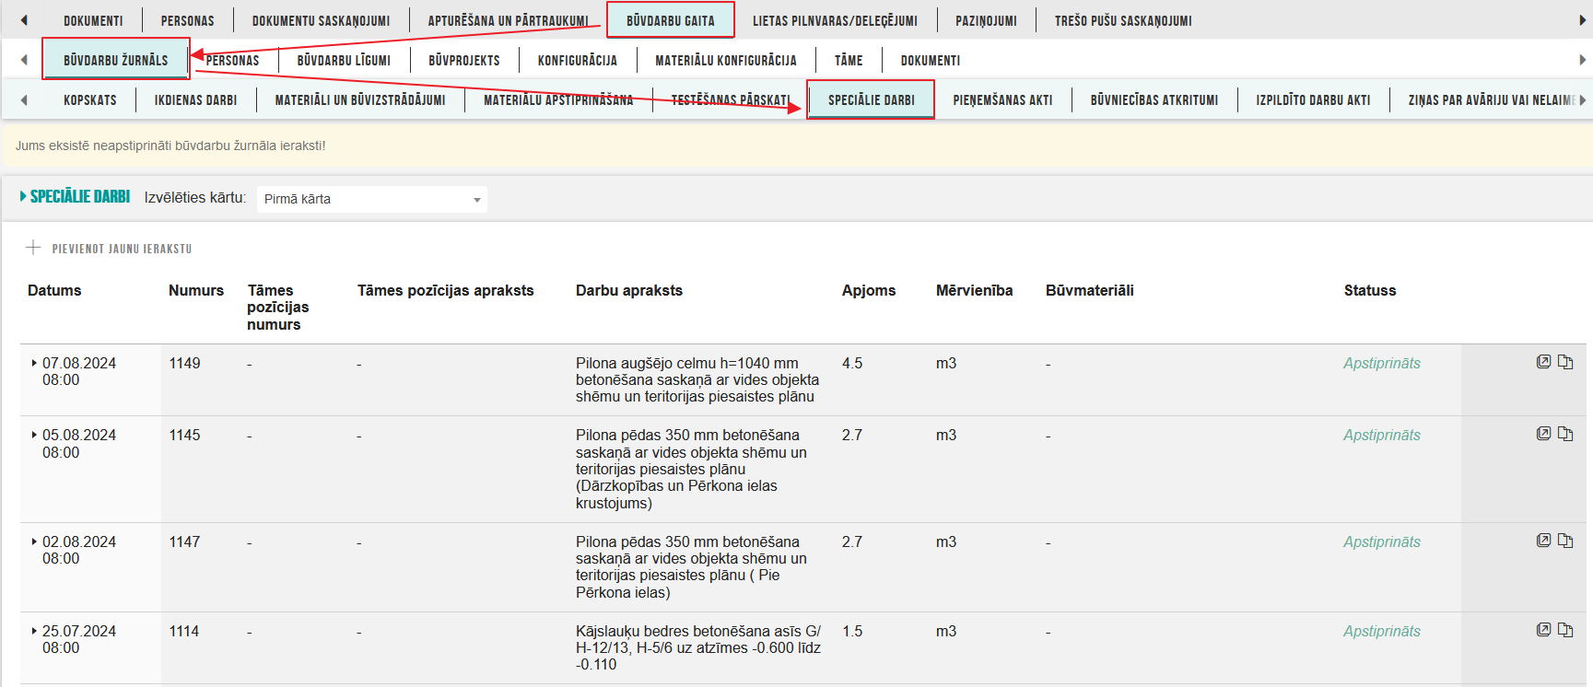Copy entry 1145 using duplicate icon
This screenshot has height=687, width=1593.
pos(1565,434)
